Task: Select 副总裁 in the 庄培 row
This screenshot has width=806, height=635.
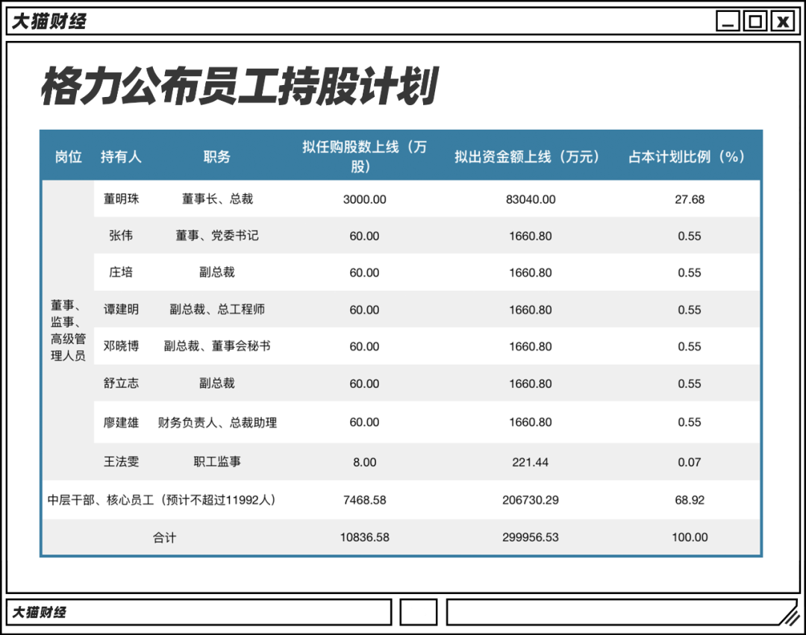Action: (x=217, y=272)
